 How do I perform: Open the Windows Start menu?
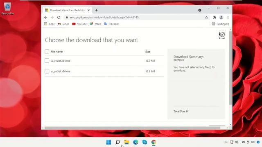108,142
